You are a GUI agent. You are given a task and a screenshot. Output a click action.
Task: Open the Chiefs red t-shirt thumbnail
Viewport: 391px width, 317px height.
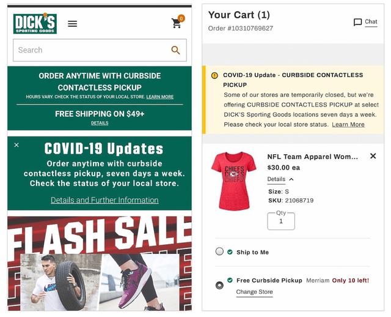233,181
